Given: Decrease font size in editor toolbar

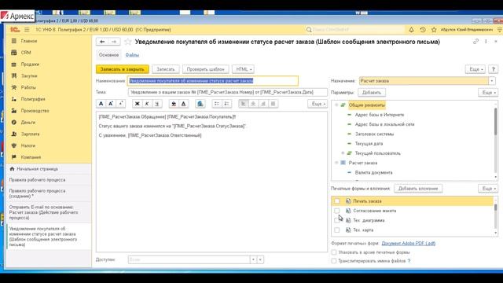Looking at the screenshot, I should pos(120,104).
